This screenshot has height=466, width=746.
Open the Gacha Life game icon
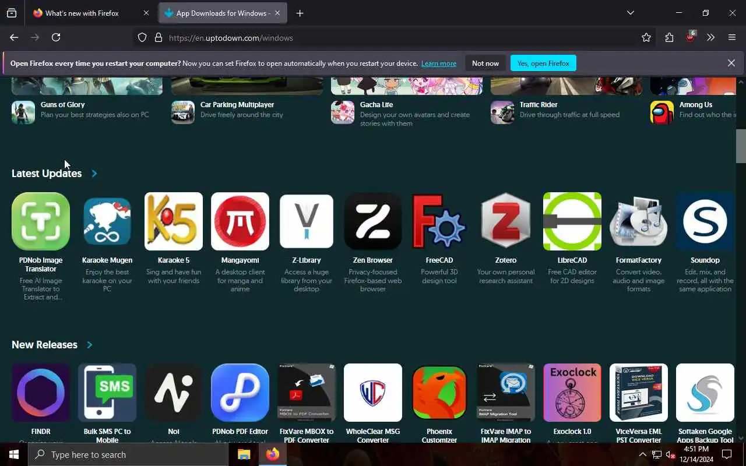pyautogui.click(x=343, y=112)
